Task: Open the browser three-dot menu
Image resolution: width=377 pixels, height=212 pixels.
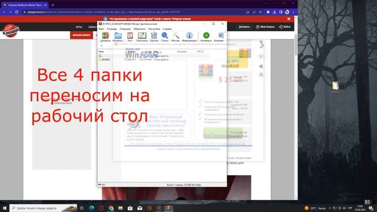Action: pos(293,12)
